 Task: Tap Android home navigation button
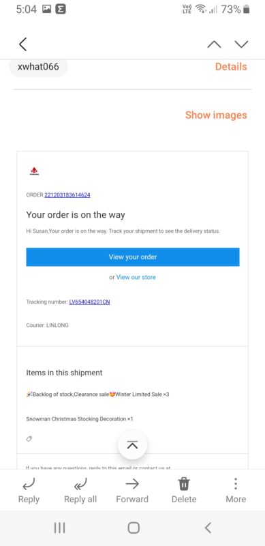pyautogui.click(x=134, y=528)
